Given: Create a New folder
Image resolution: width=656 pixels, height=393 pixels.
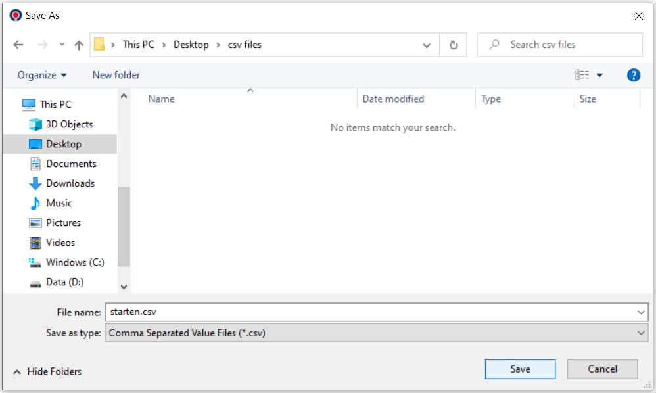Looking at the screenshot, I should click(116, 75).
